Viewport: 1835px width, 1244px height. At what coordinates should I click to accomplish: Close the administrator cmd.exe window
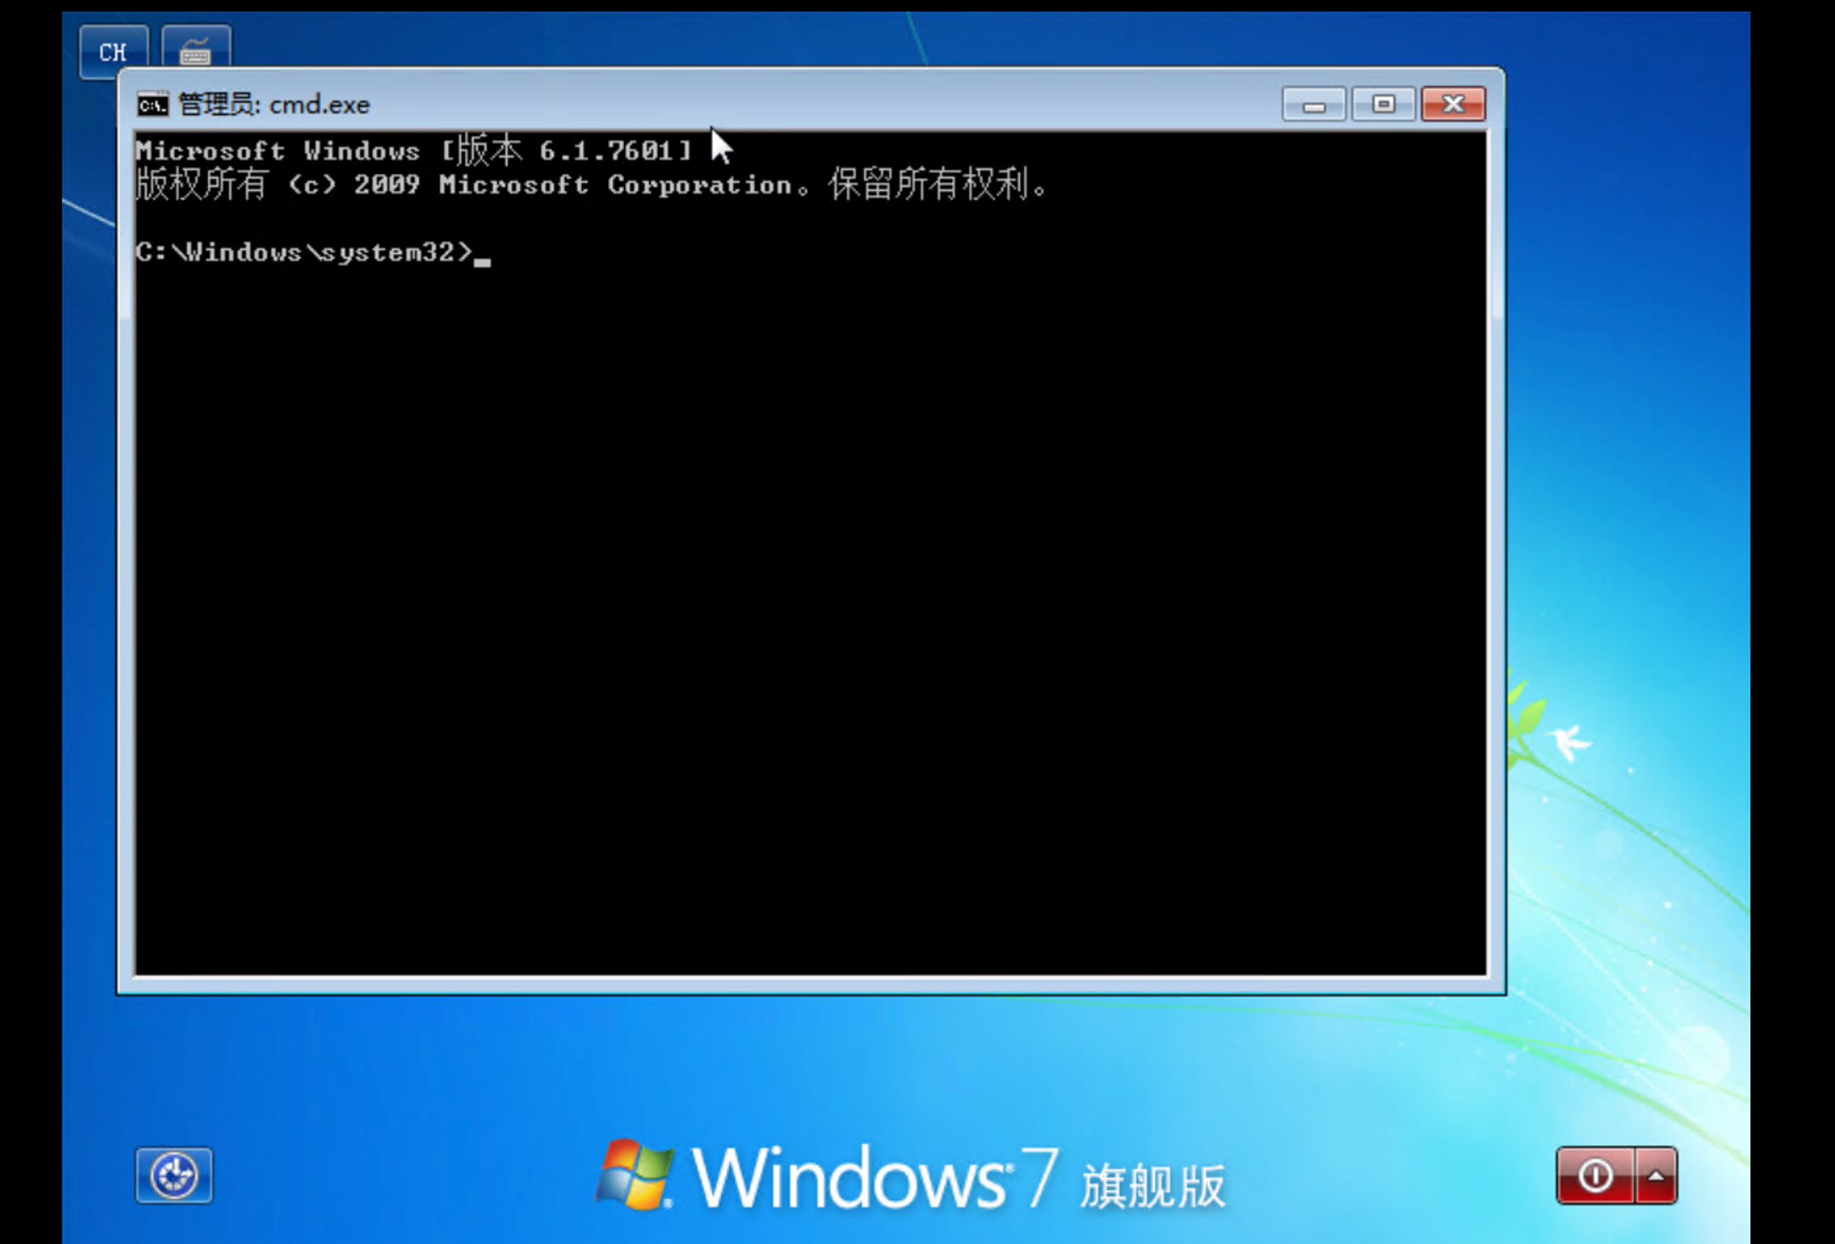point(1453,105)
